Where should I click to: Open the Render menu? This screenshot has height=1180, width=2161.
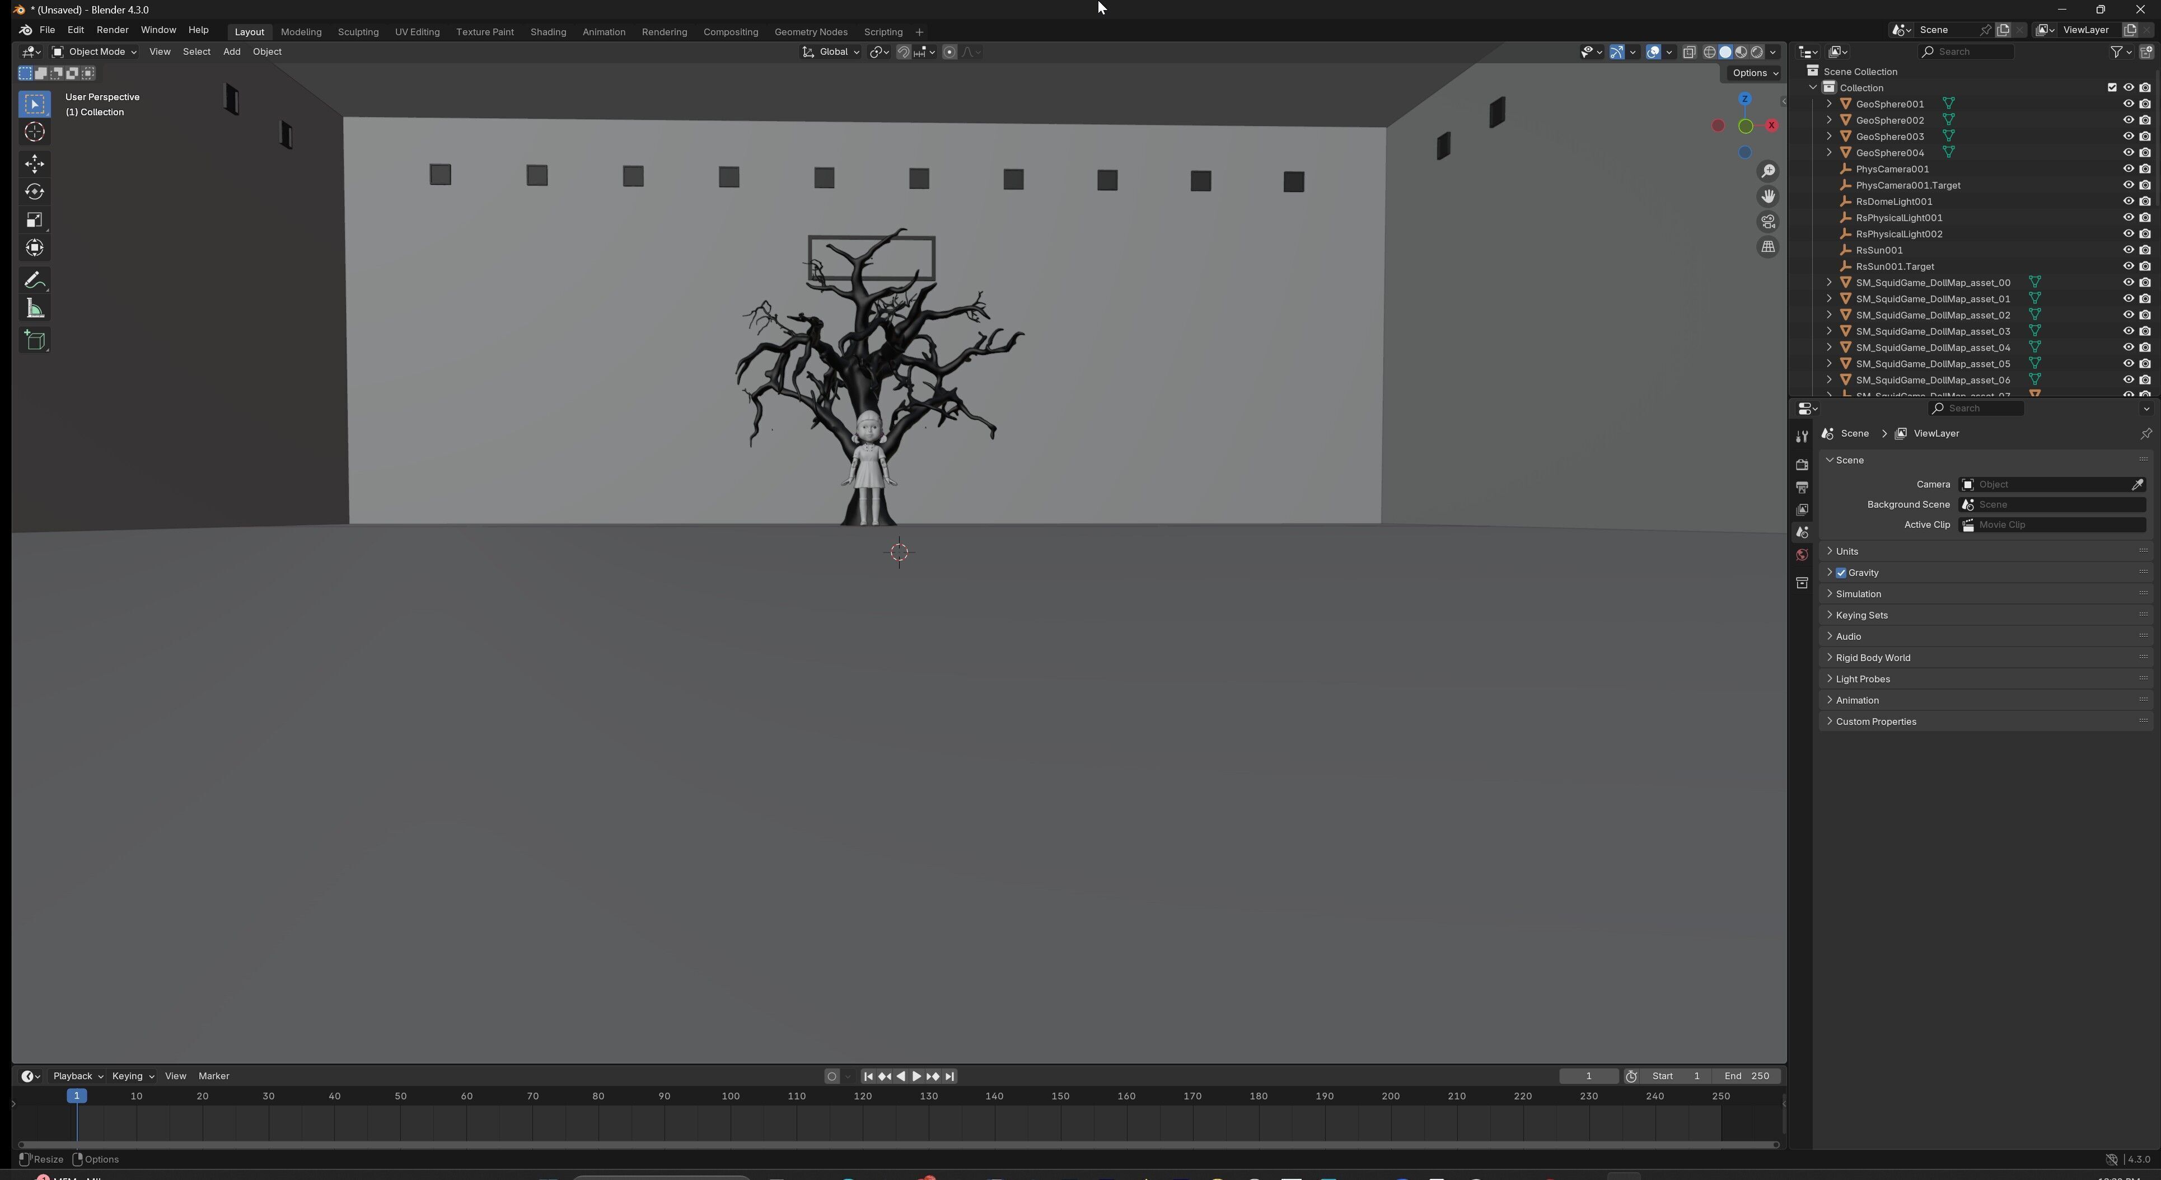pyautogui.click(x=111, y=30)
